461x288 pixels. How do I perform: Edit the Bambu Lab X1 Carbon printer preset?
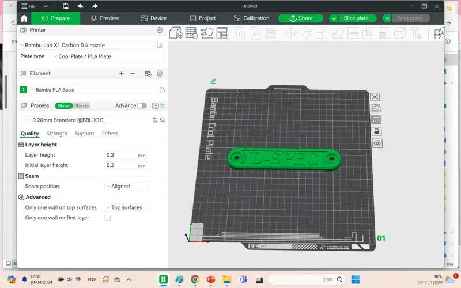tap(160, 46)
